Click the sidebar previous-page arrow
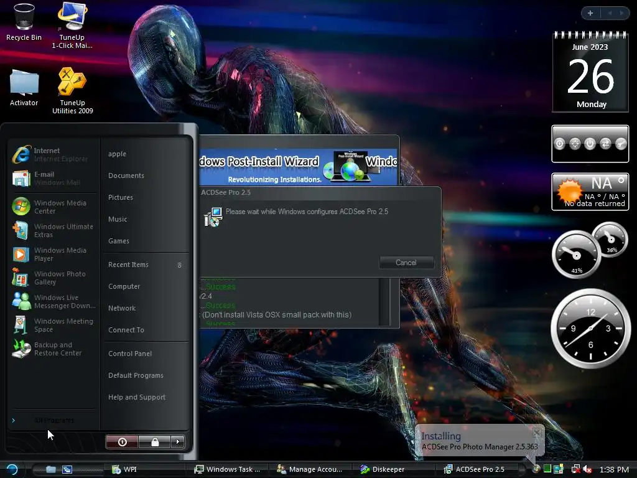The image size is (637, 478). [610, 14]
